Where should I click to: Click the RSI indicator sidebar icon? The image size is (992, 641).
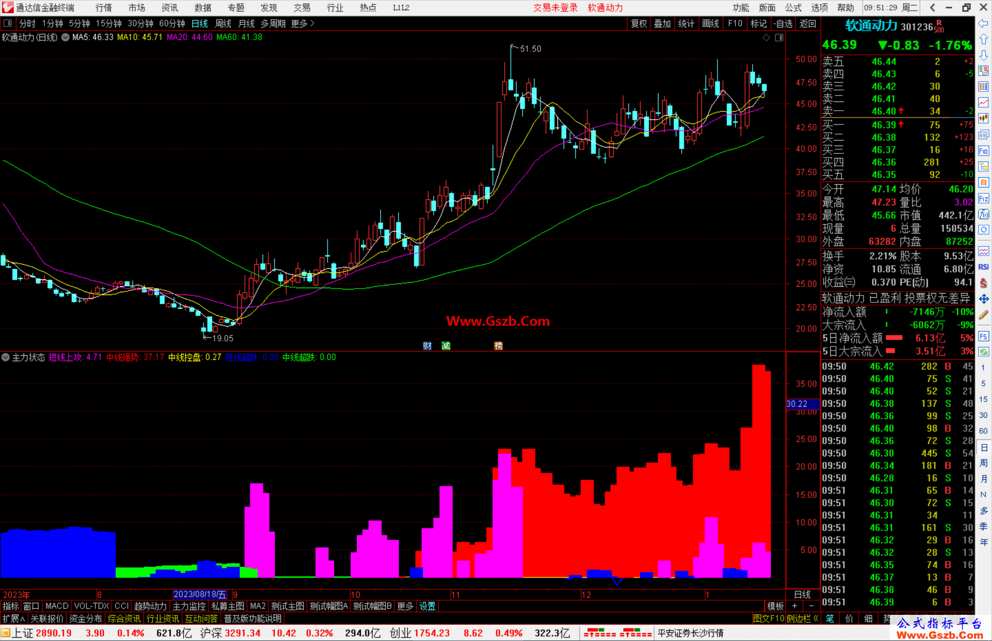[983, 267]
